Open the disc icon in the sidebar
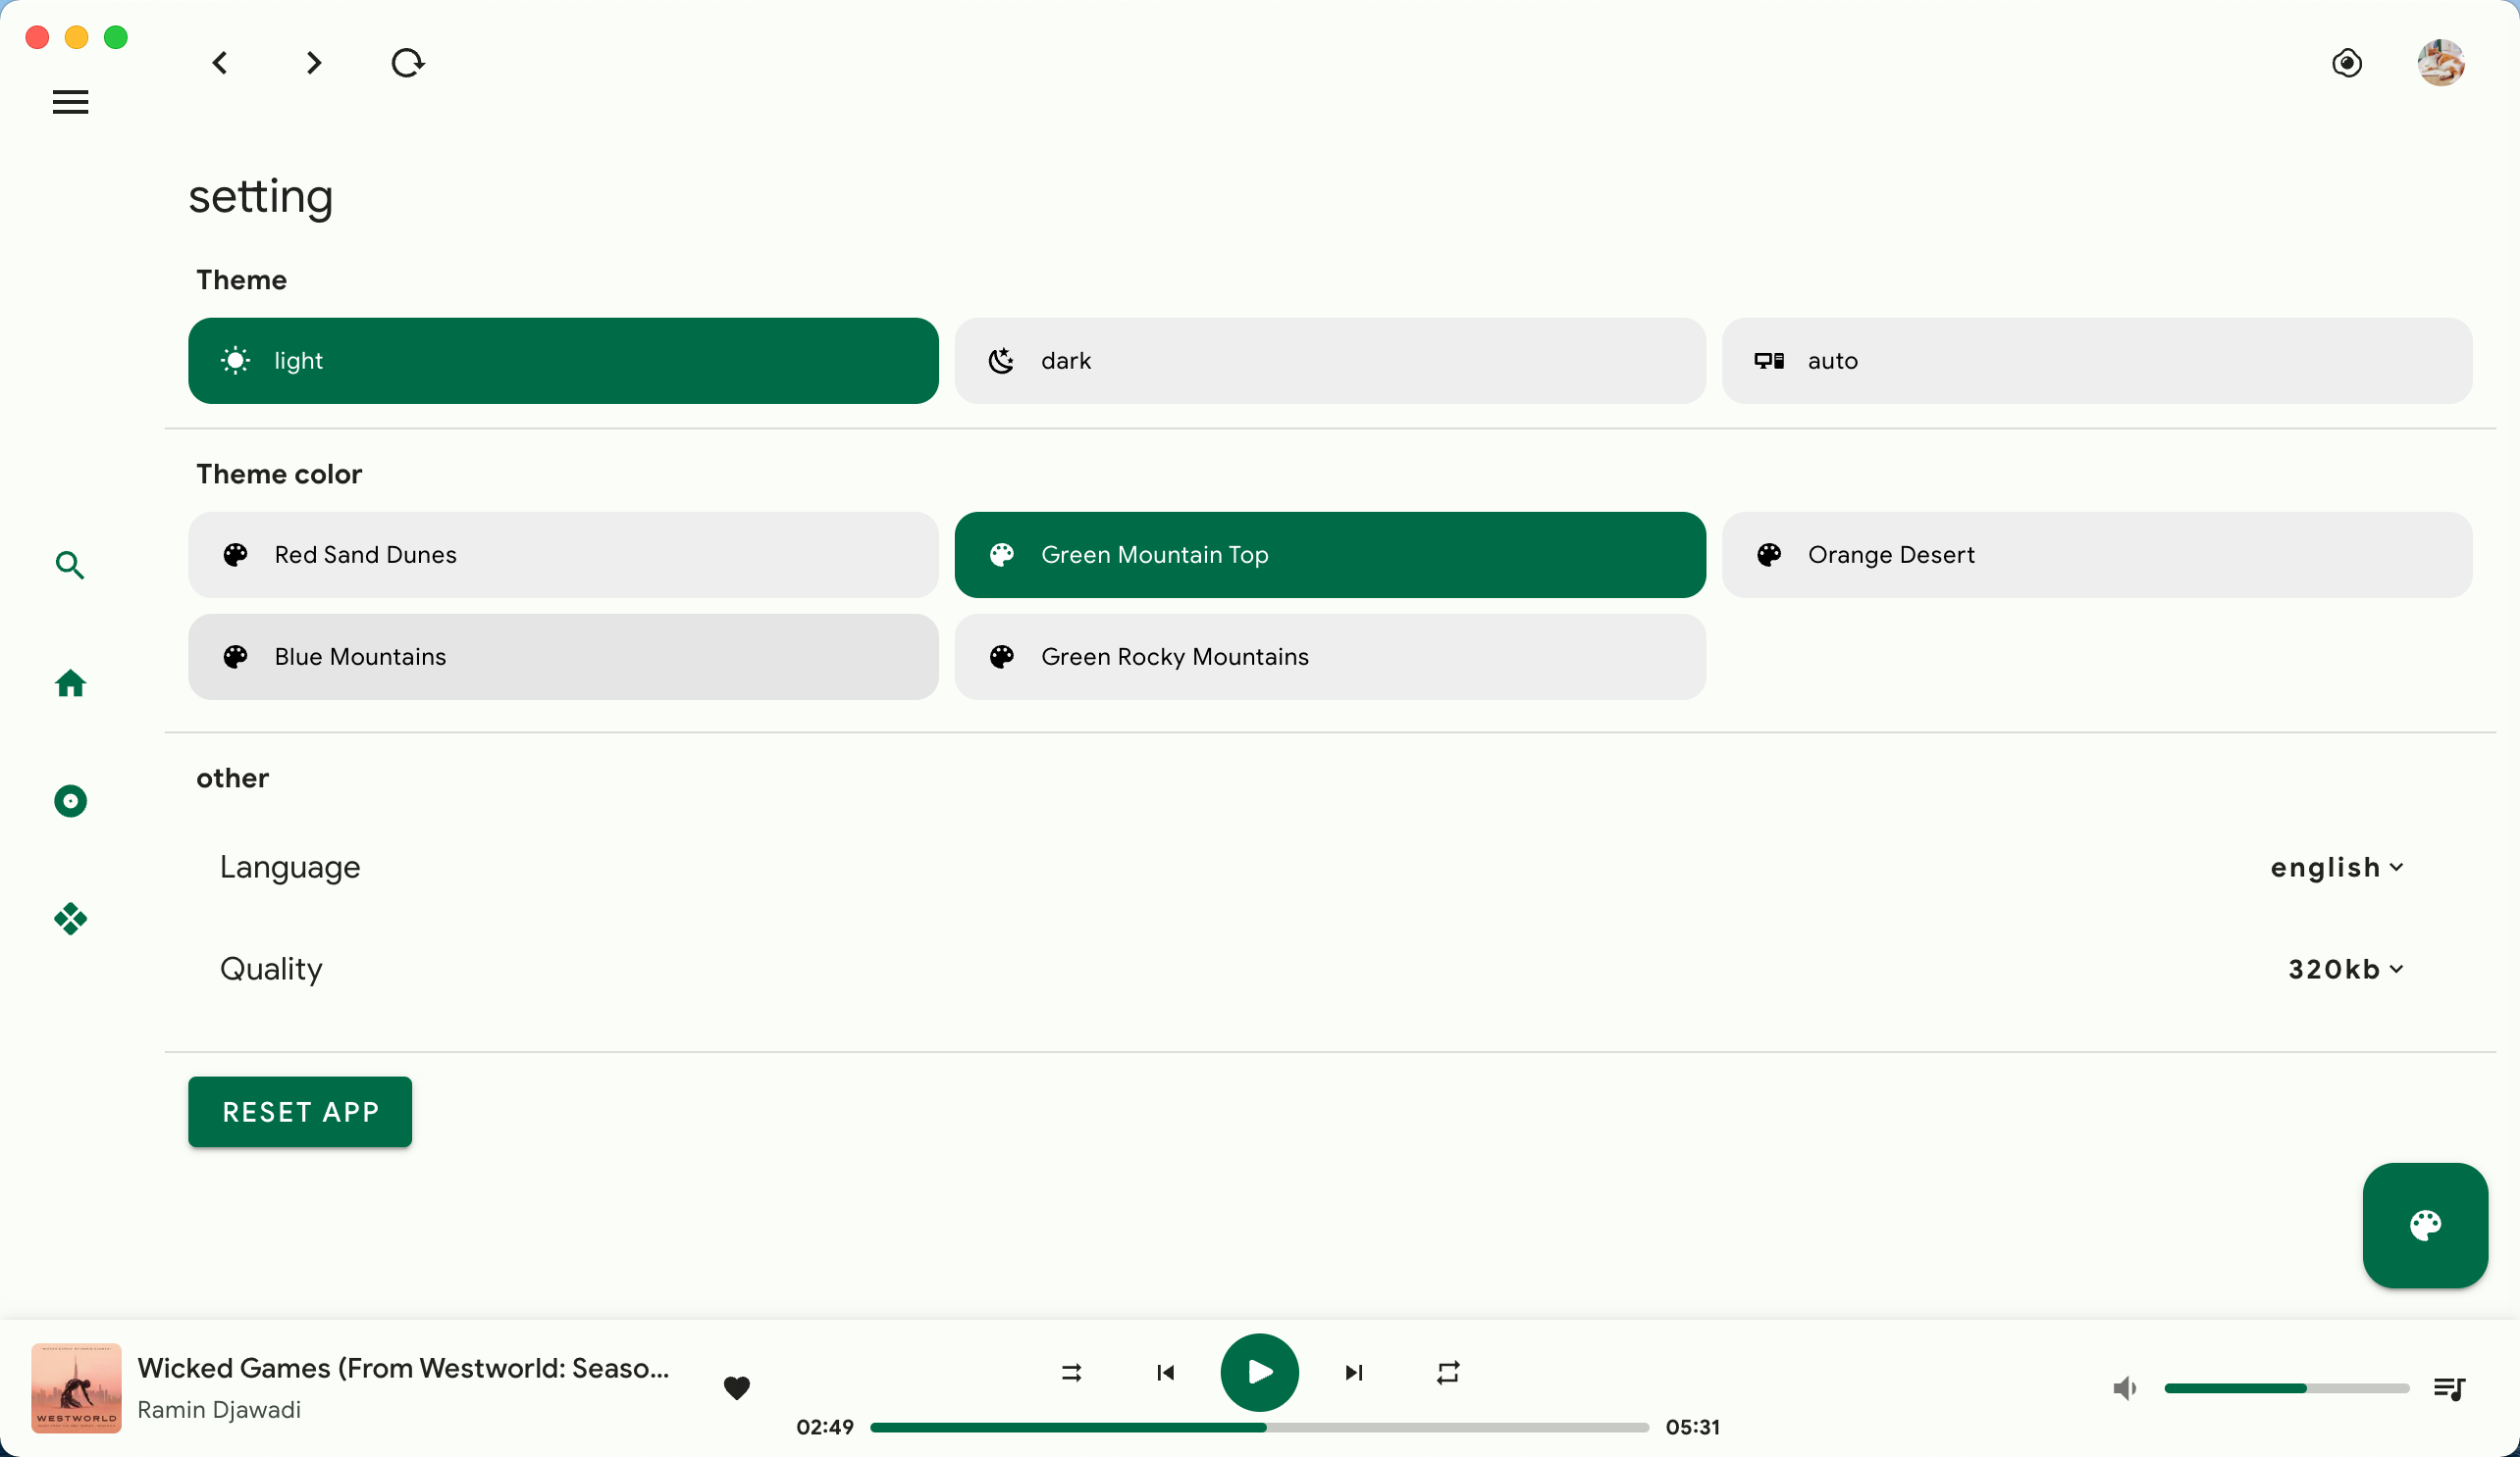The height and width of the screenshot is (1457, 2520). (70, 801)
